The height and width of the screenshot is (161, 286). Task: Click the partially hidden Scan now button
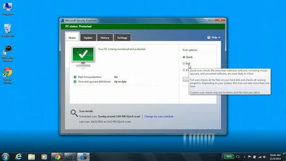186,79
